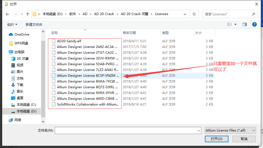Select OneDrive in navigation pane

[x=19, y=35]
